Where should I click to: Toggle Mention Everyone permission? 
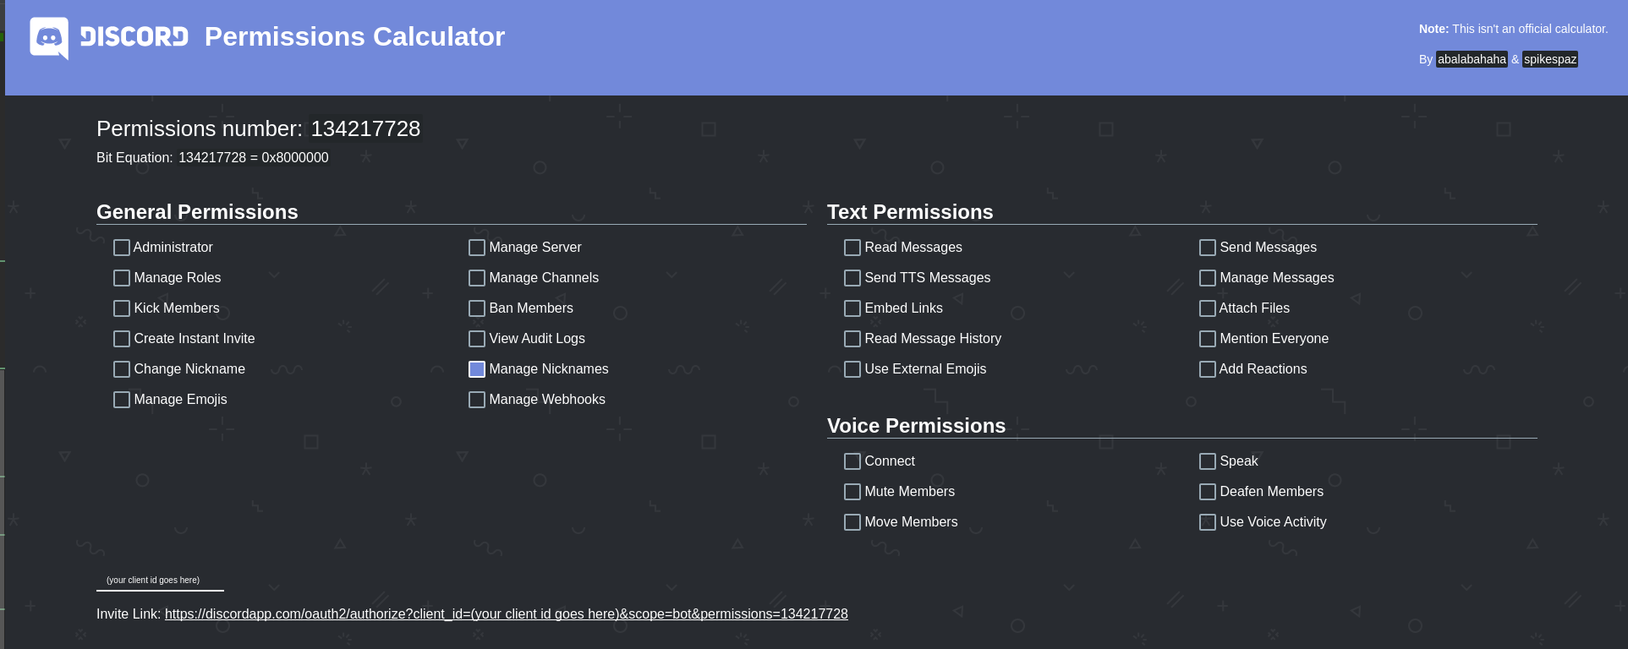(x=1208, y=339)
